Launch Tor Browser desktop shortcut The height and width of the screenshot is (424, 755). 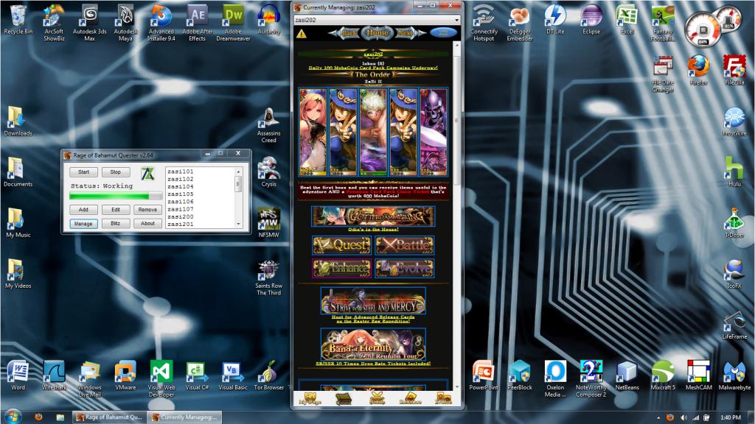[x=268, y=375]
